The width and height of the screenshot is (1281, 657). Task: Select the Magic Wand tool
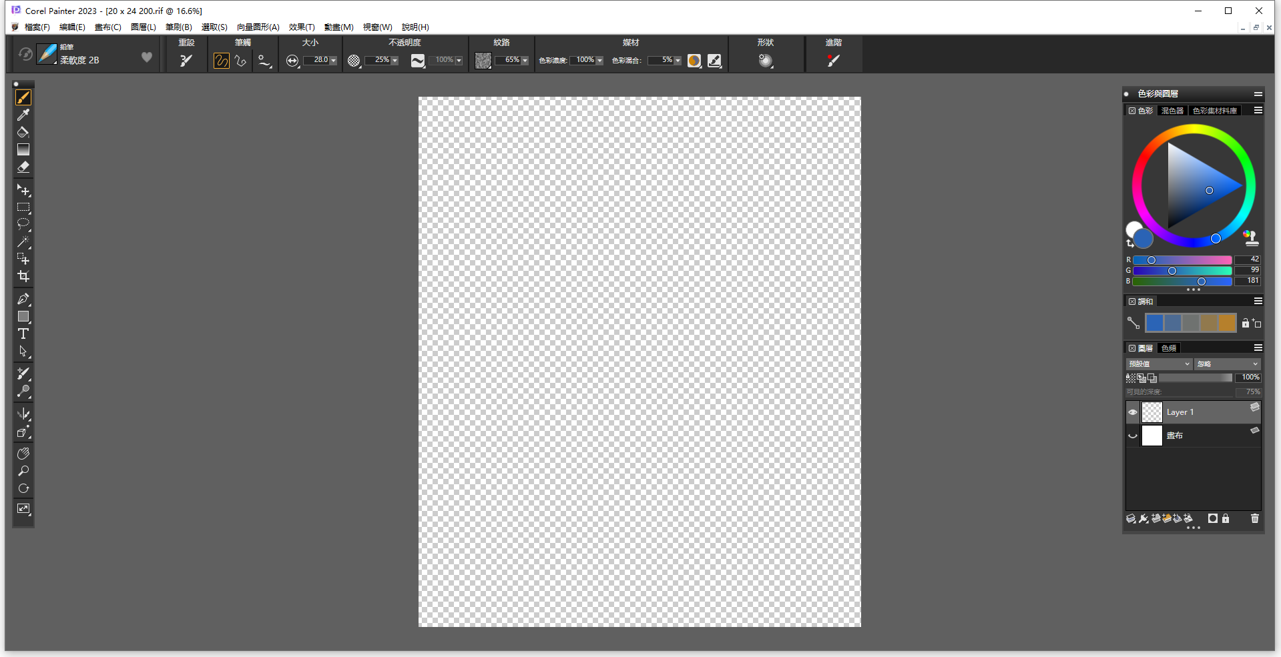23,241
